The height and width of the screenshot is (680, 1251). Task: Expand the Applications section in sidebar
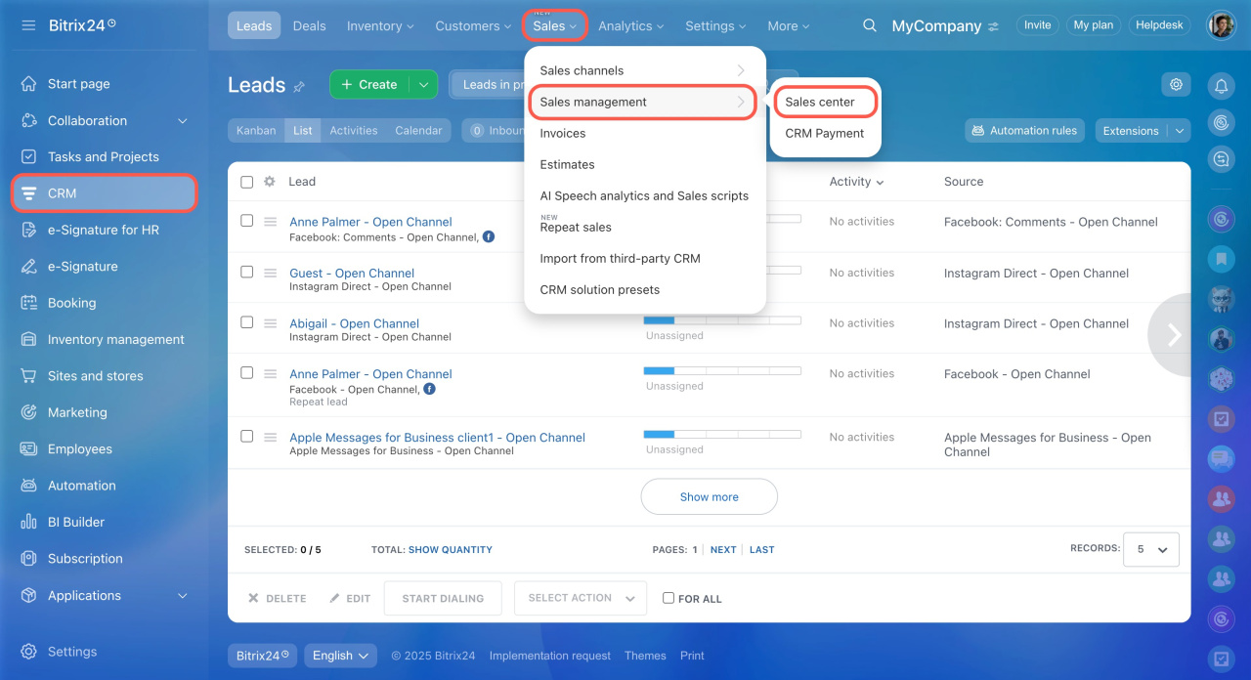click(182, 596)
